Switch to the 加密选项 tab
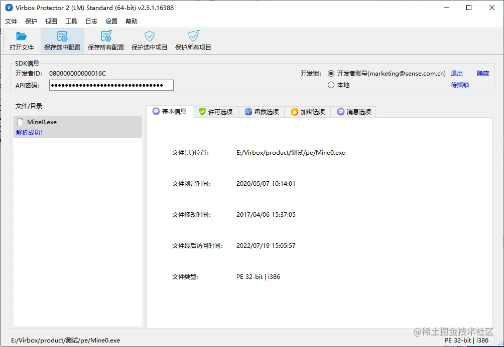The image size is (504, 347). (x=308, y=112)
